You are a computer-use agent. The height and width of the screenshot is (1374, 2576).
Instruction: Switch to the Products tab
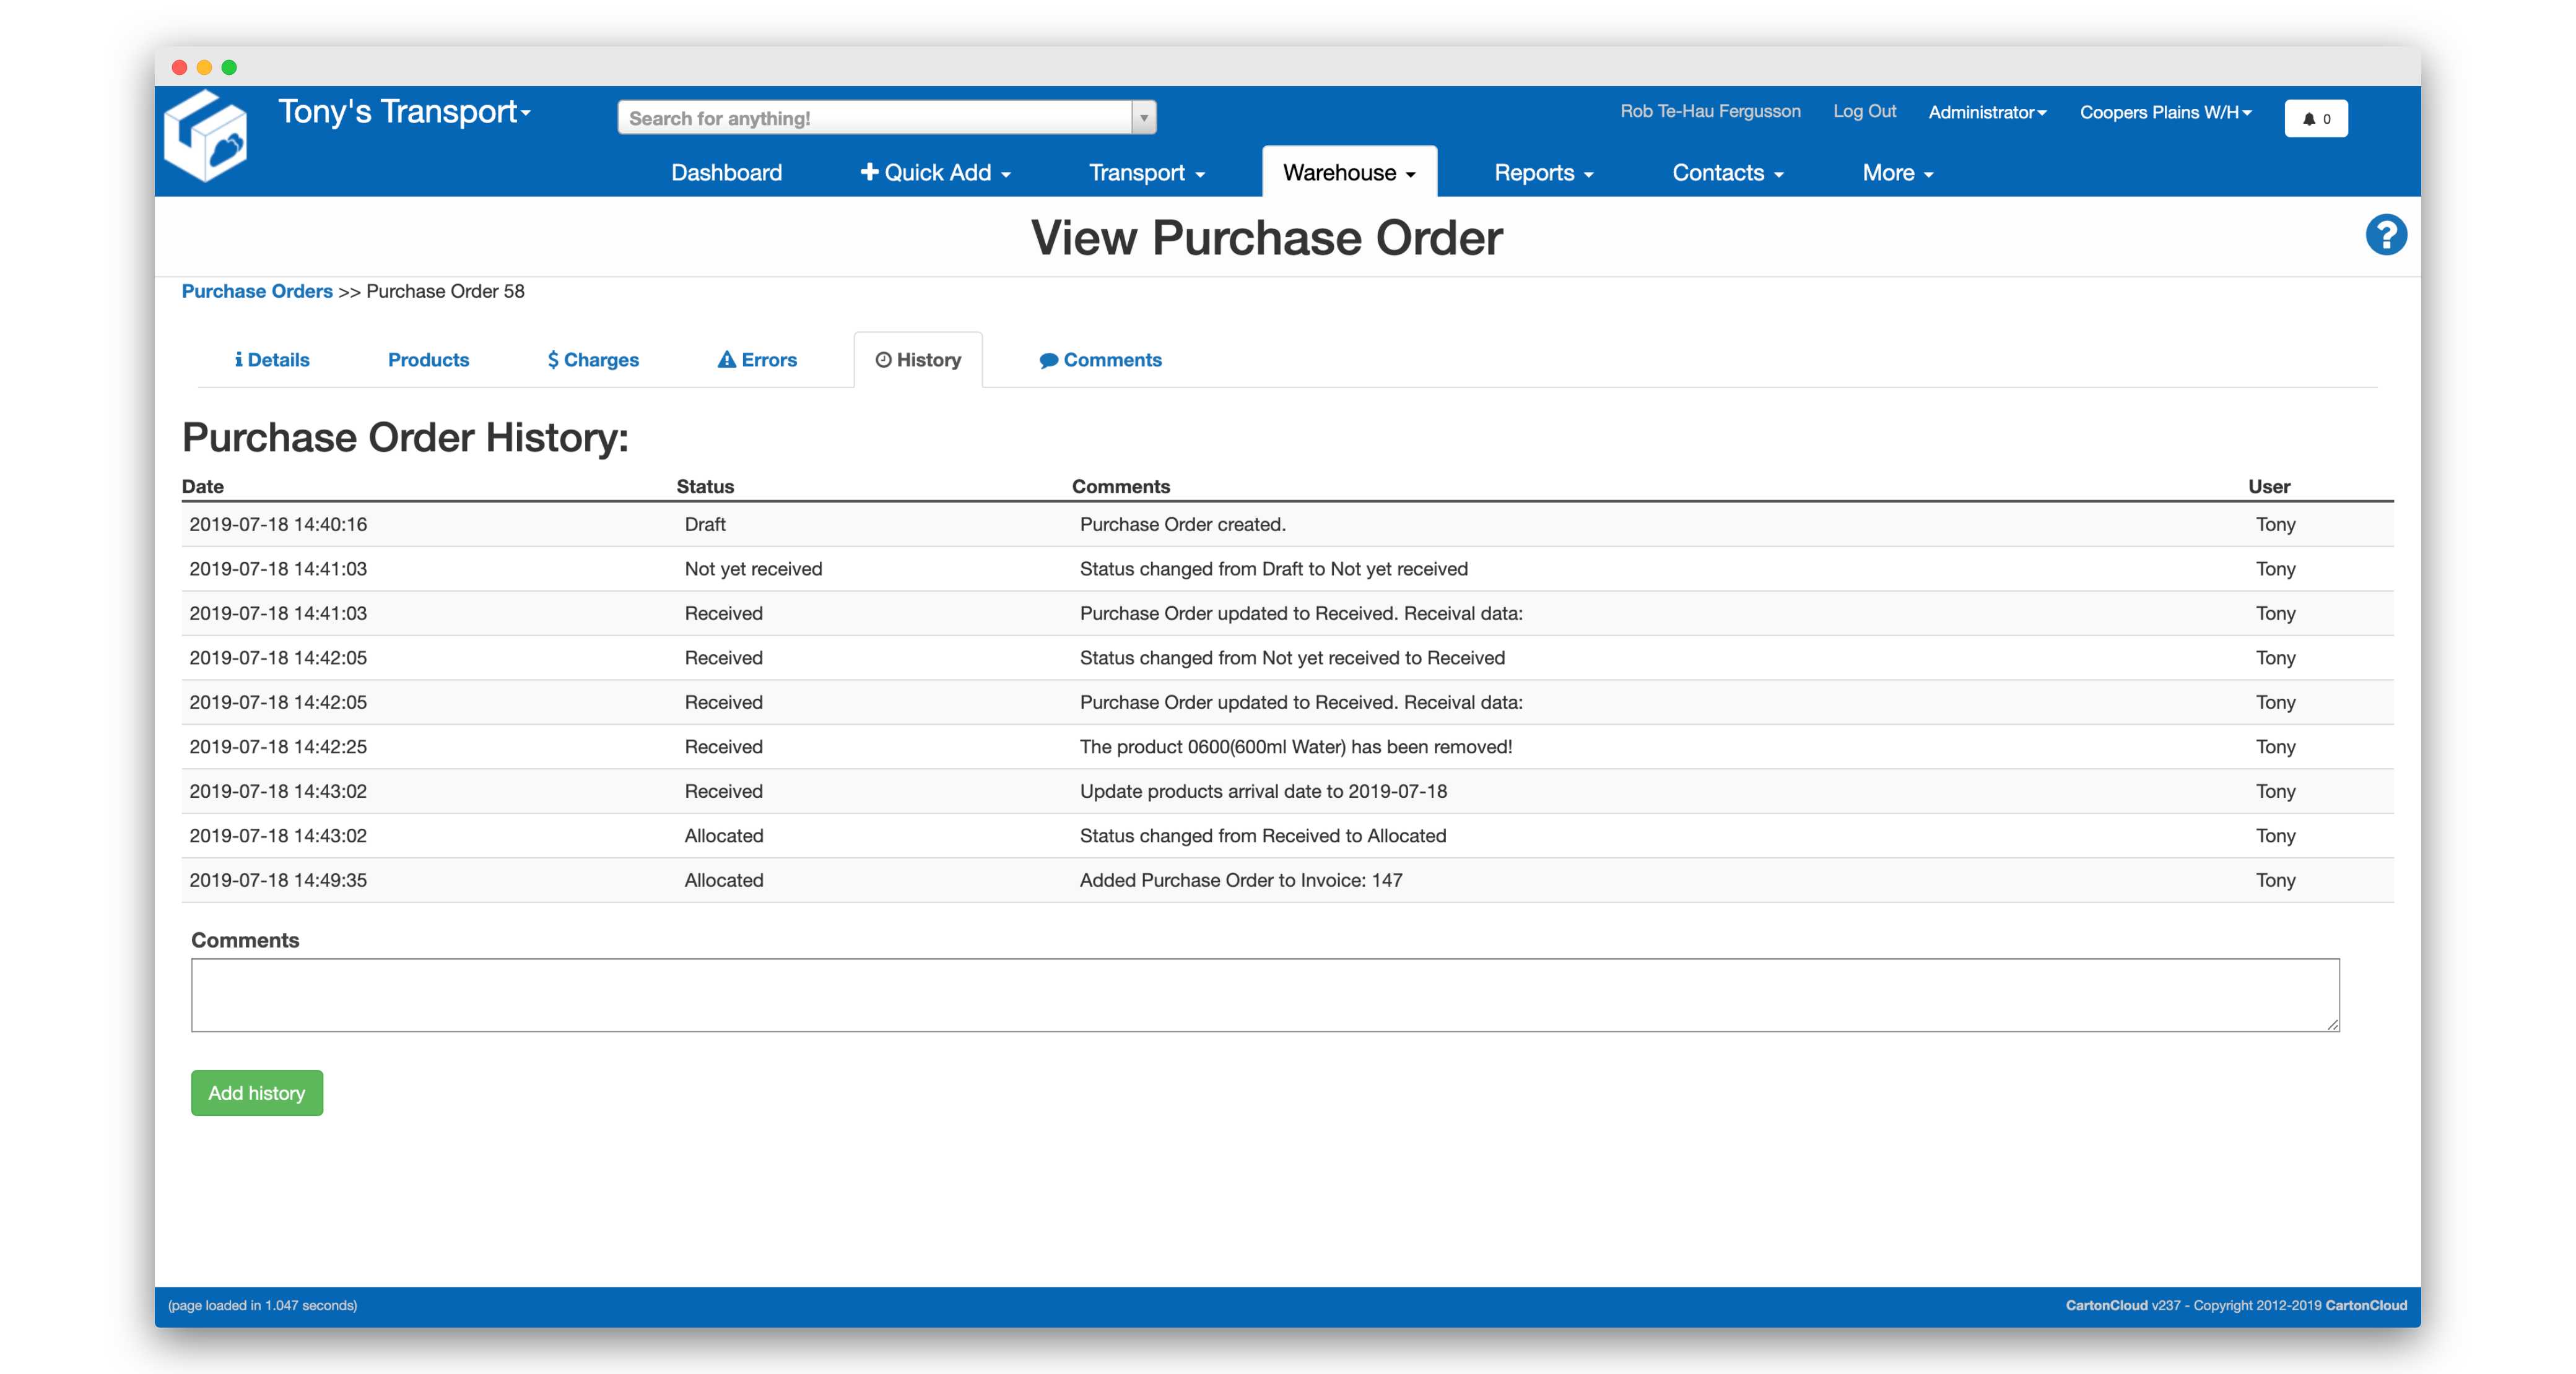click(x=428, y=360)
